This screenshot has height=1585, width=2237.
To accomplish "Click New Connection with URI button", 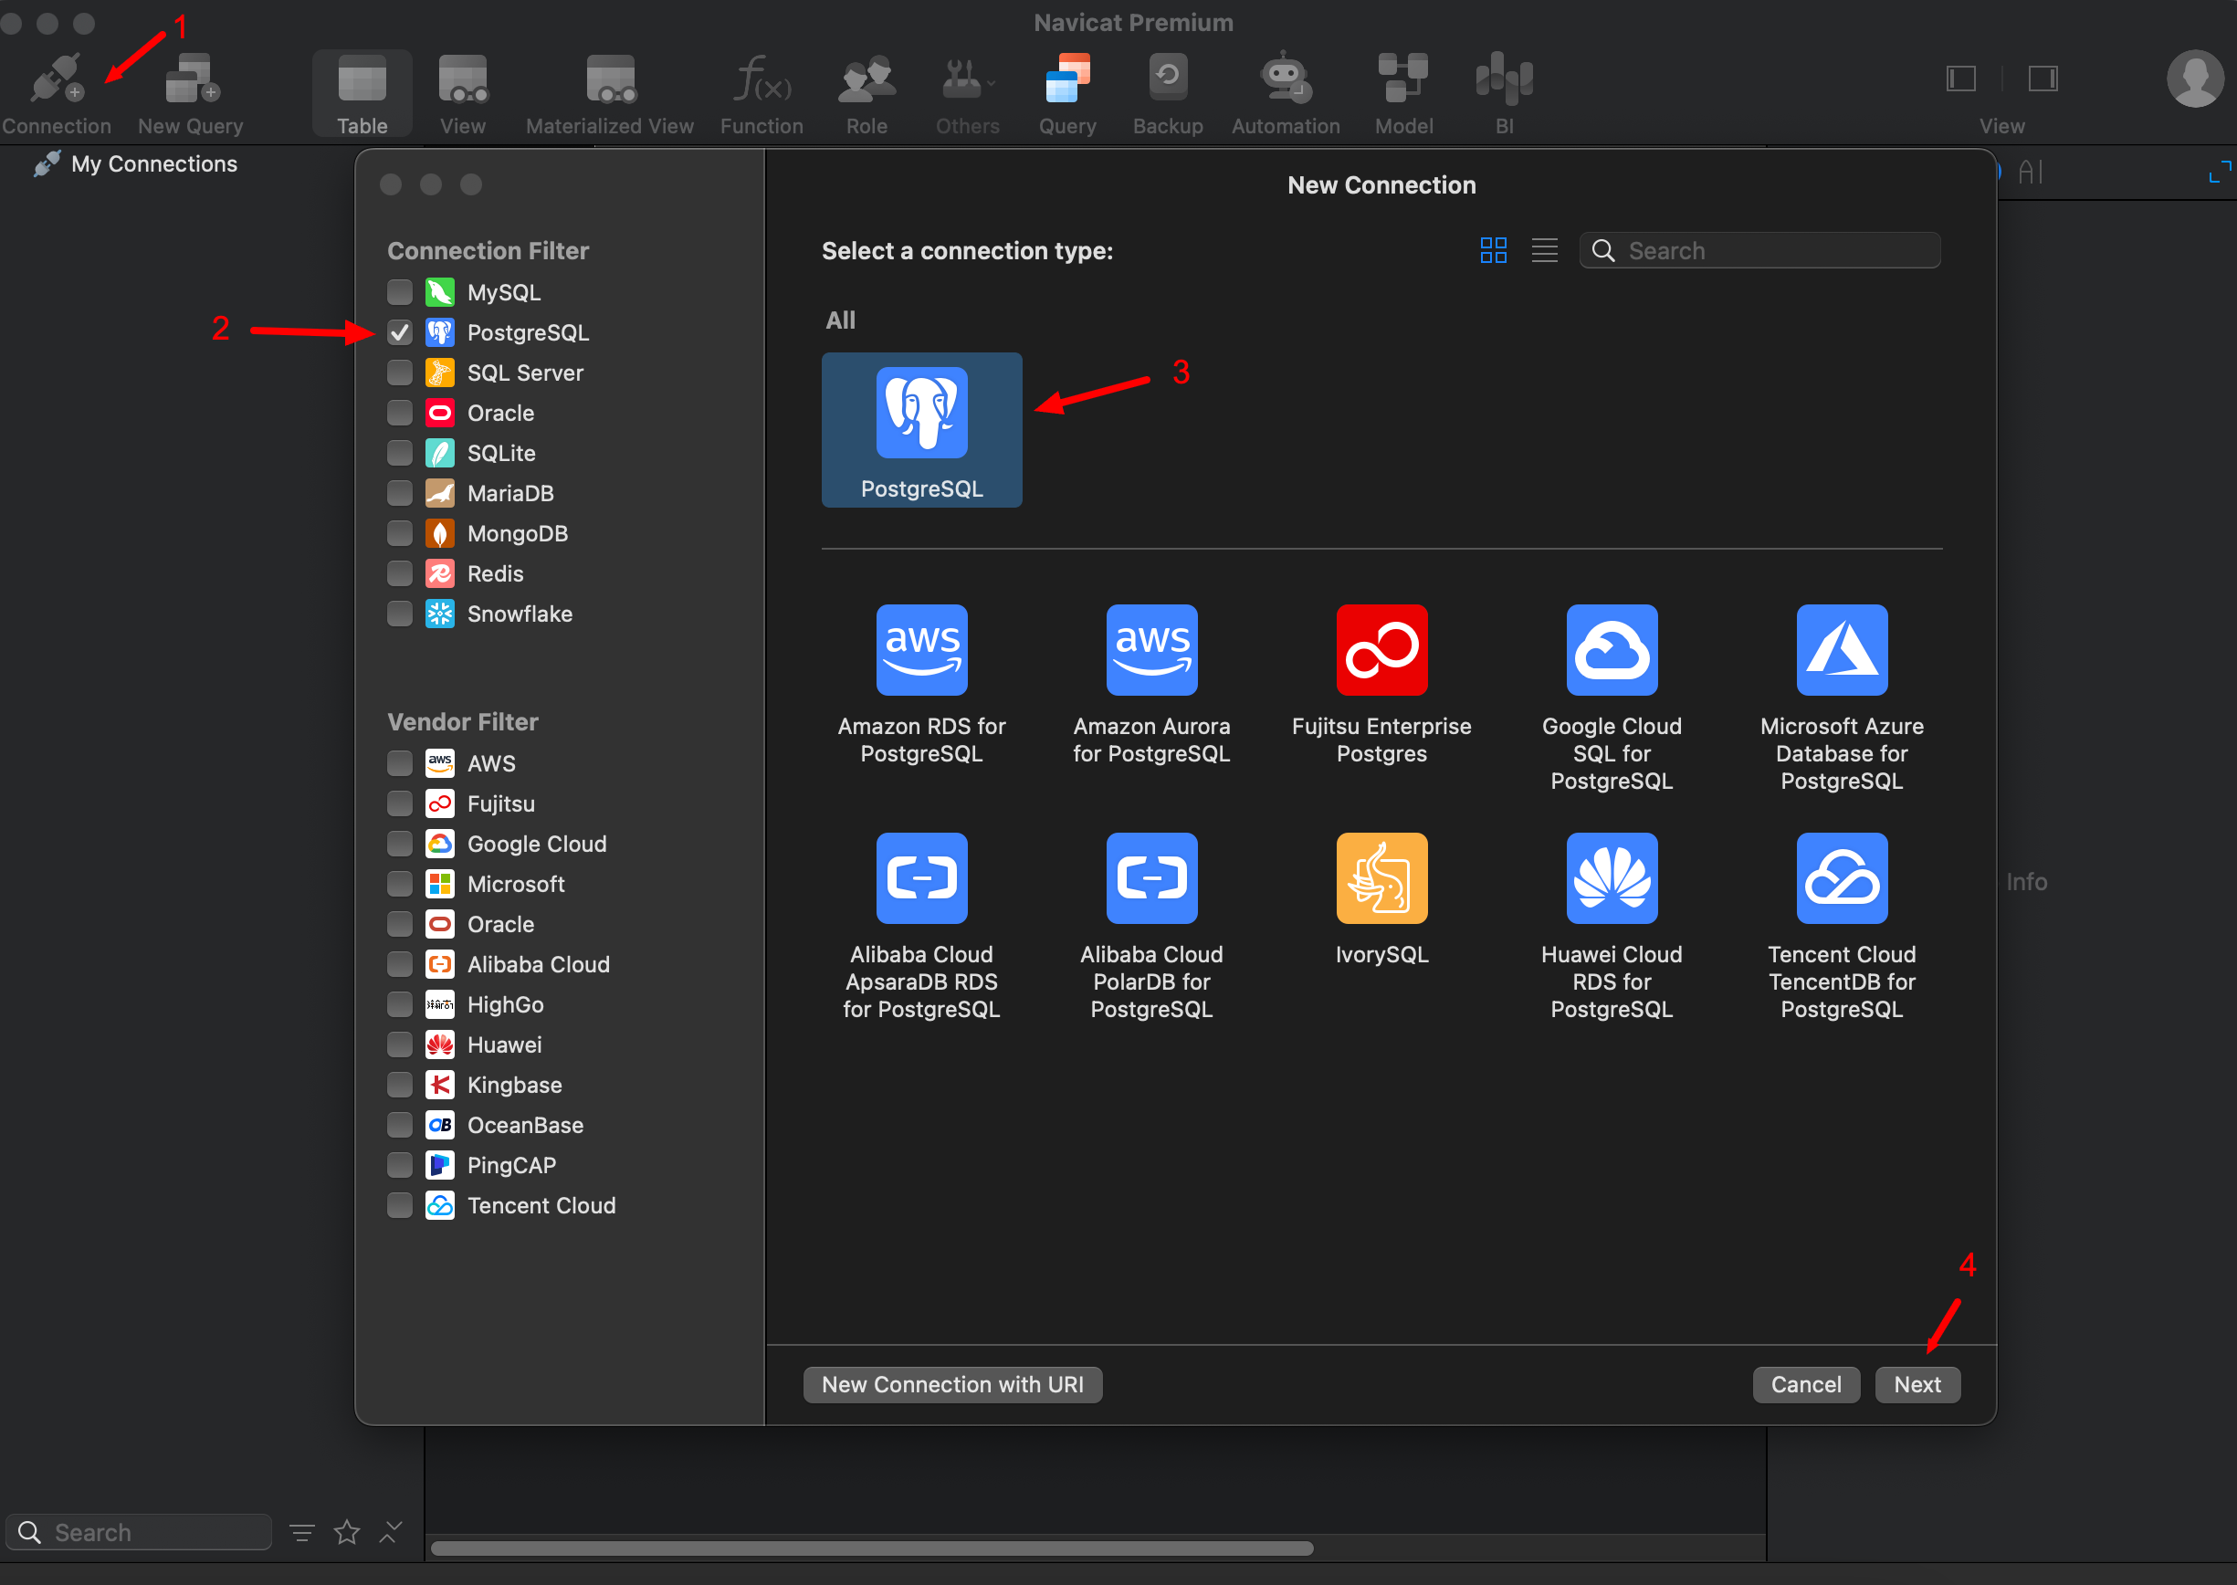I will (x=951, y=1385).
